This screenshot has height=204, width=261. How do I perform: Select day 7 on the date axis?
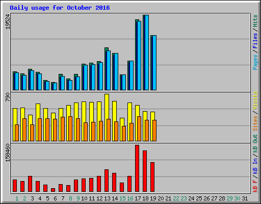63,198
